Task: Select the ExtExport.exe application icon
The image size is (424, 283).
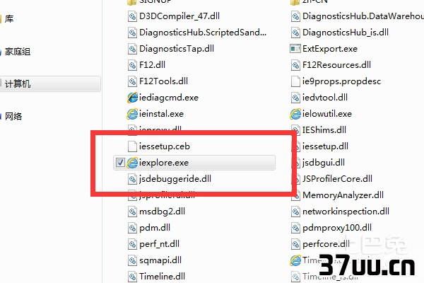Action: point(295,49)
